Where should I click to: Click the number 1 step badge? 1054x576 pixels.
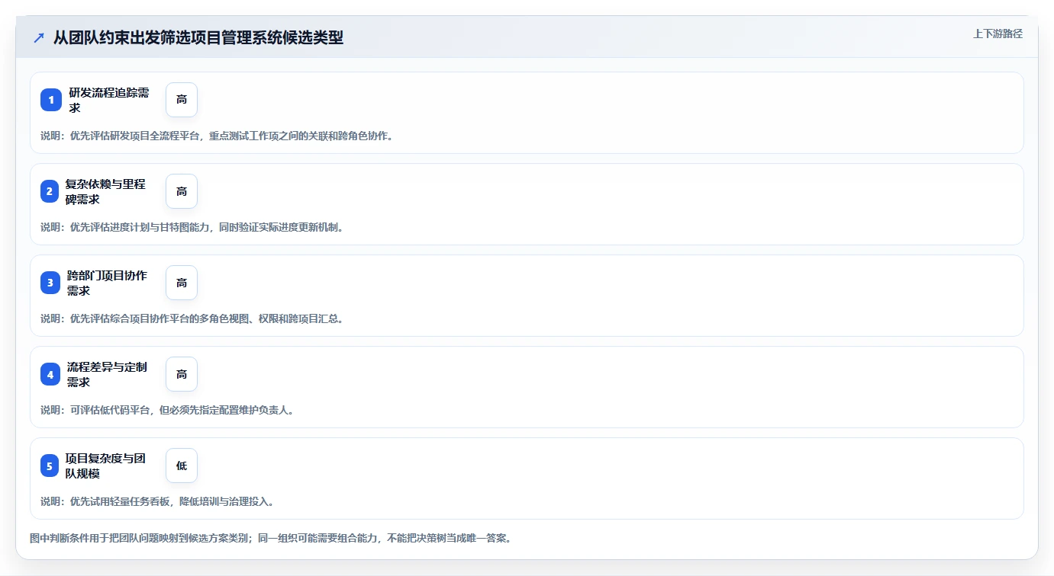click(x=51, y=100)
